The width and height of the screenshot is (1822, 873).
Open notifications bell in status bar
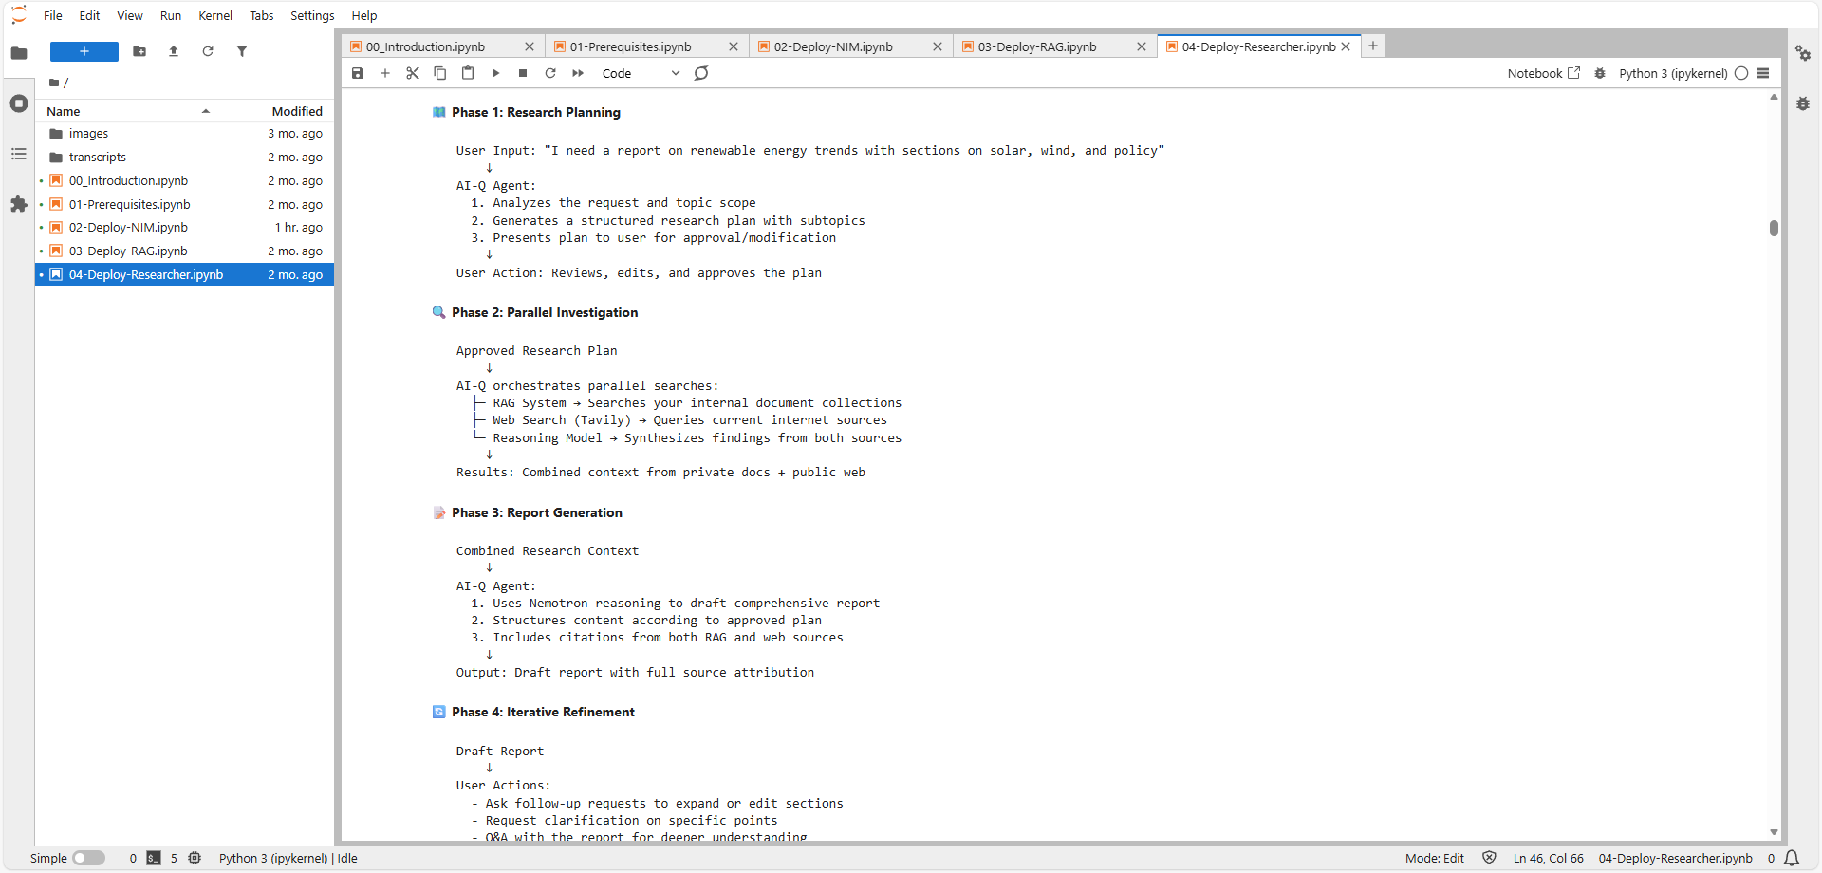pyautogui.click(x=1792, y=858)
